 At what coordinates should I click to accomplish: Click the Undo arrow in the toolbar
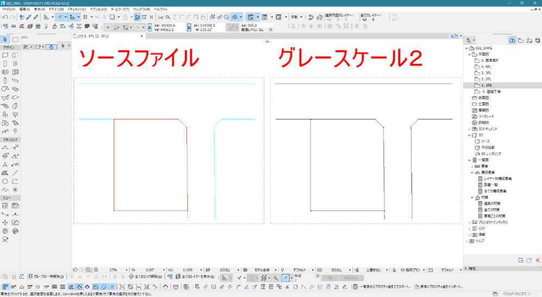pos(5,17)
